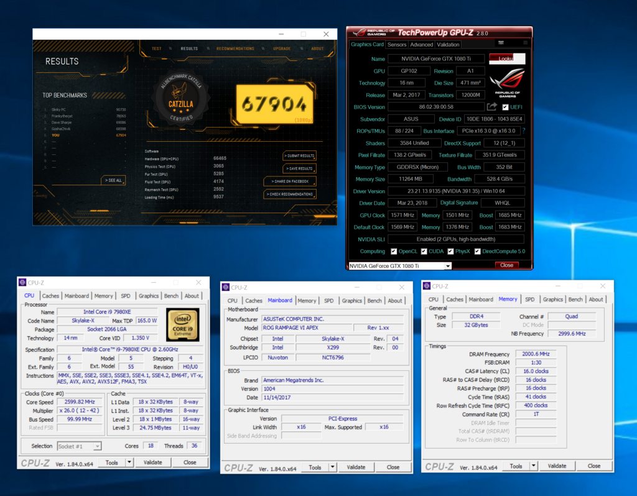Open SPD tab in CPU-Z Mainboard window
Viewport: 637px width, 496px height.
[x=328, y=301]
